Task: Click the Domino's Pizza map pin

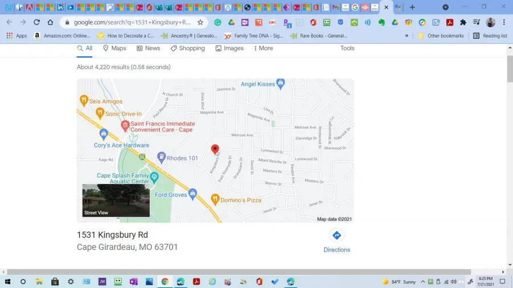Action: (215, 199)
